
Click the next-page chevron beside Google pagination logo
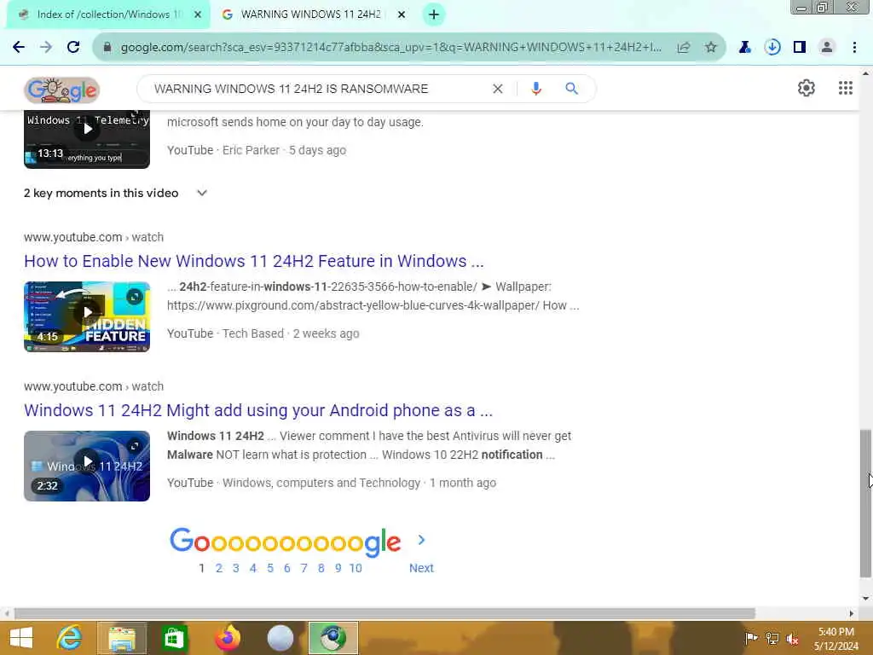[x=421, y=540]
